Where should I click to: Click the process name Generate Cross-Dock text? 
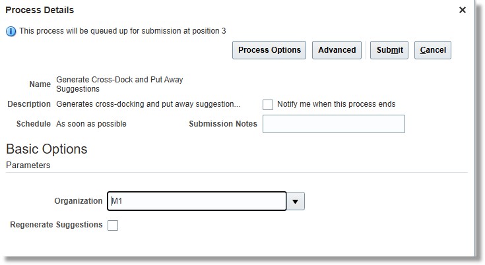[119, 84]
